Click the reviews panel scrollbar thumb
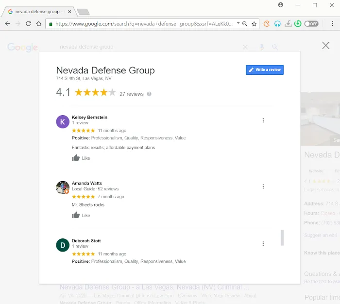This screenshot has width=340, height=304. coord(282,237)
